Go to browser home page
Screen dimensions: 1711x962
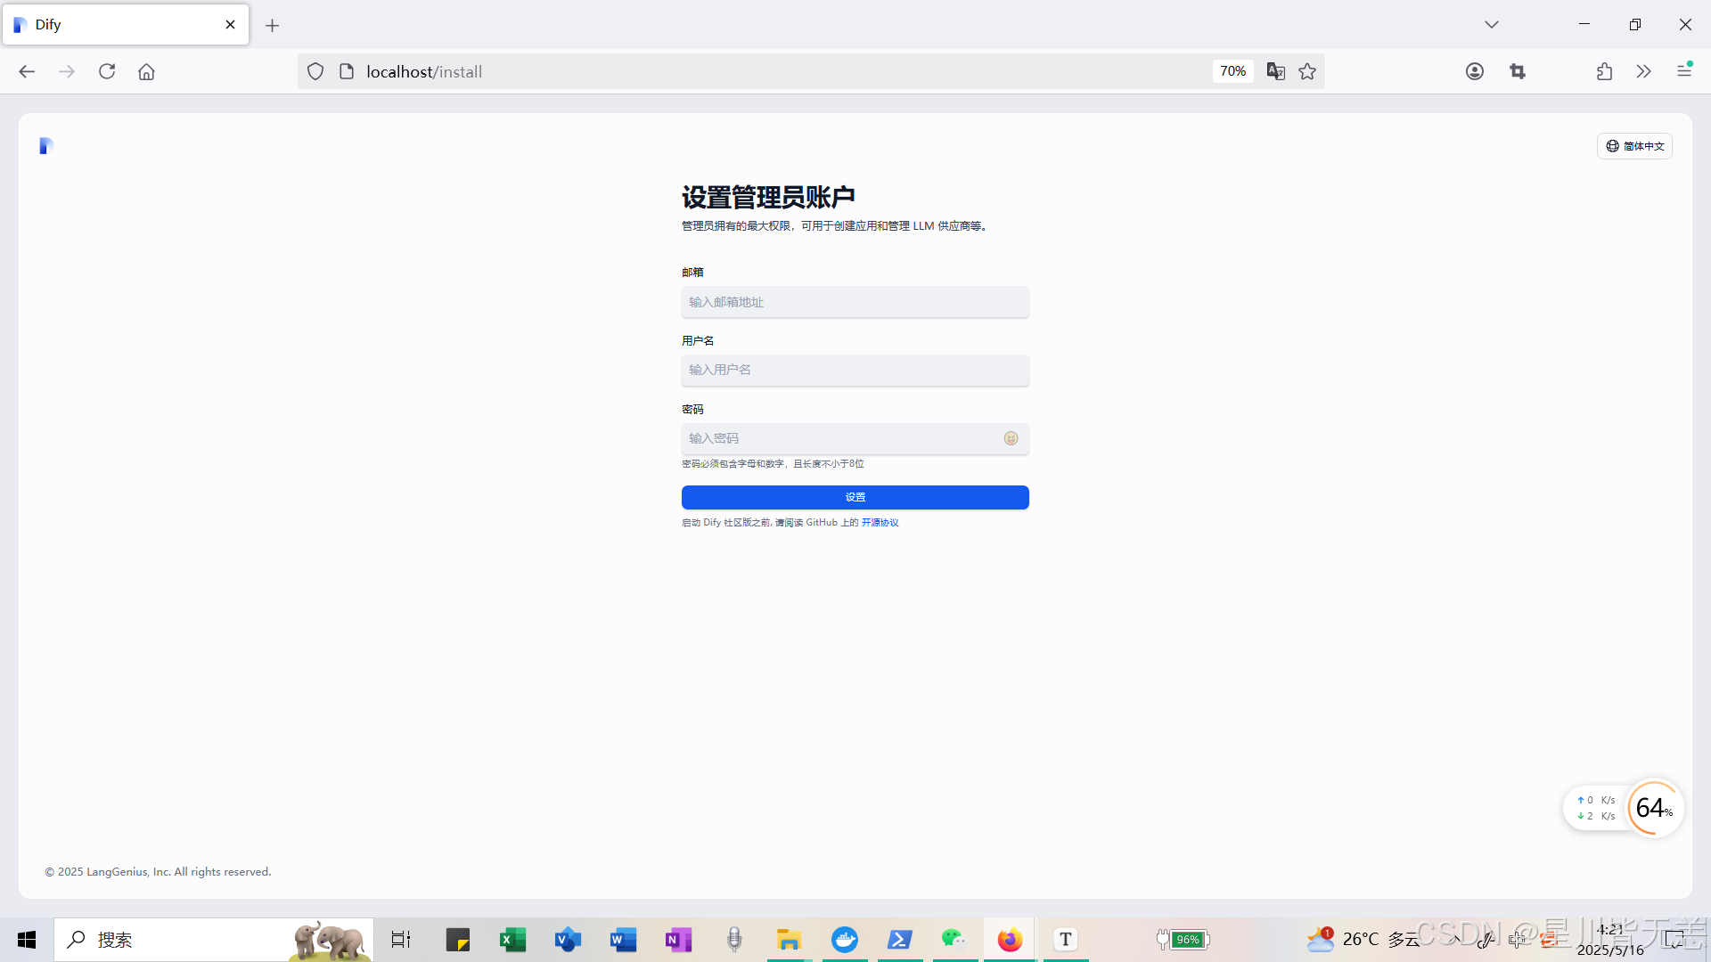(146, 71)
